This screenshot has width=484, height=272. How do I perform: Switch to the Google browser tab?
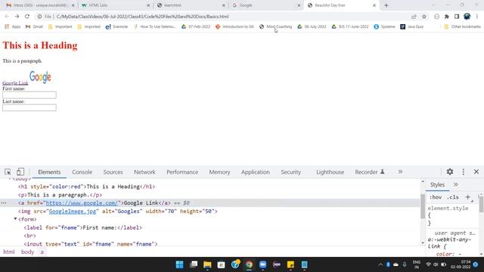[x=265, y=5]
